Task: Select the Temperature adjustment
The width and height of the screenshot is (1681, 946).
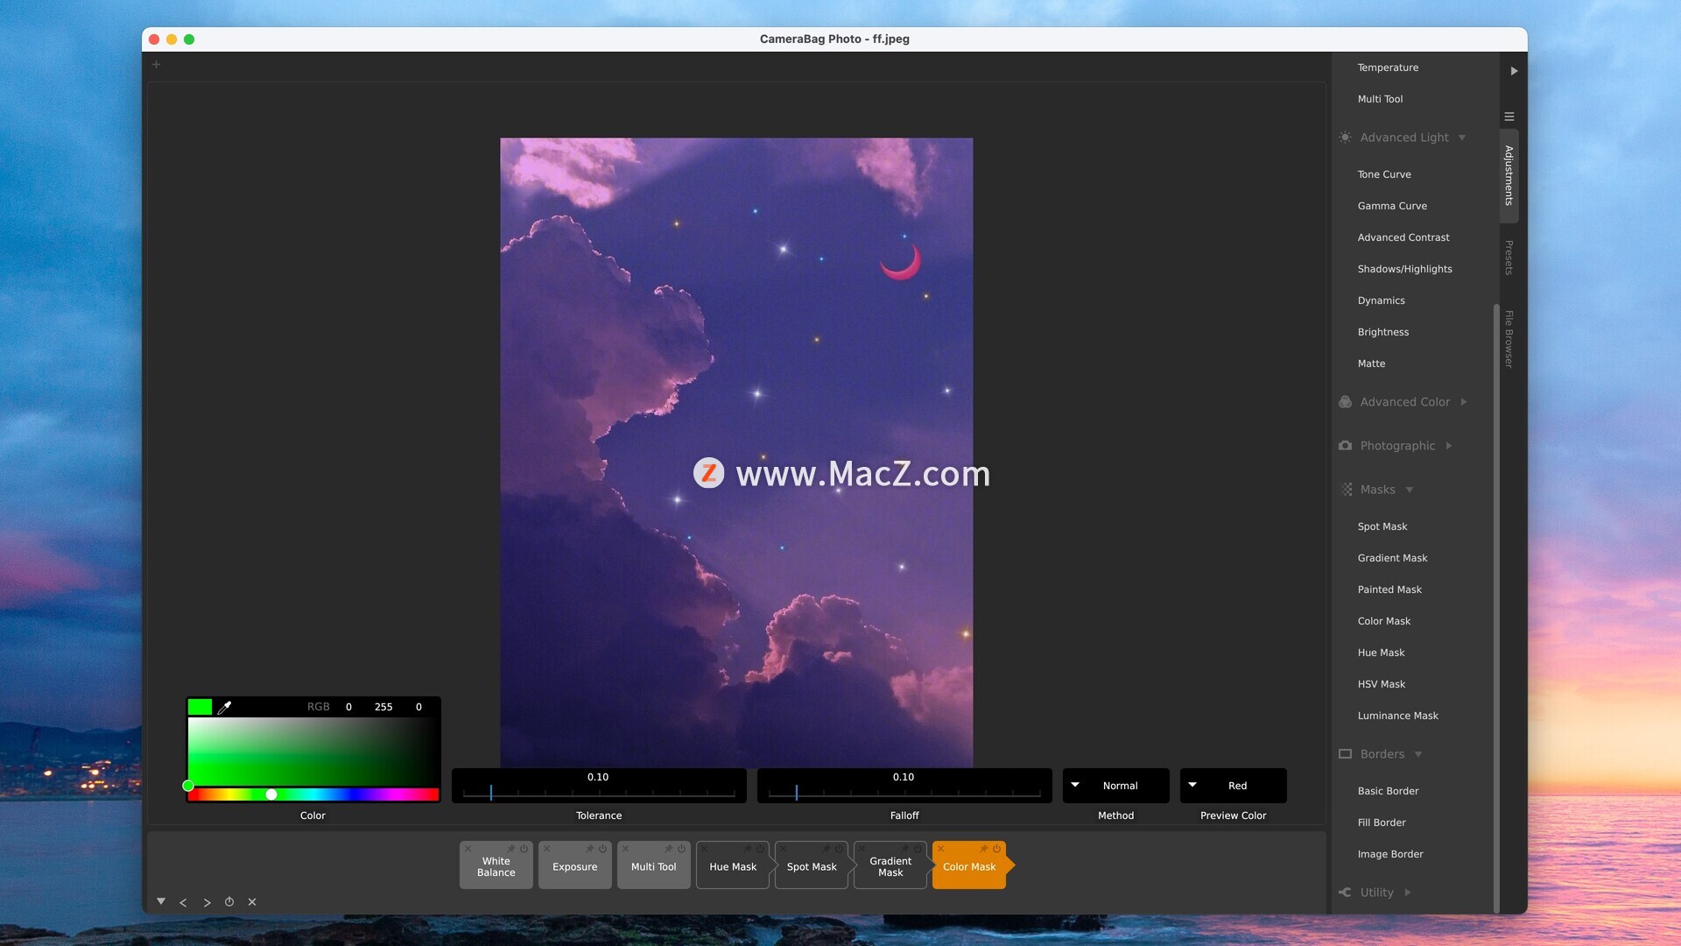Action: [1388, 67]
